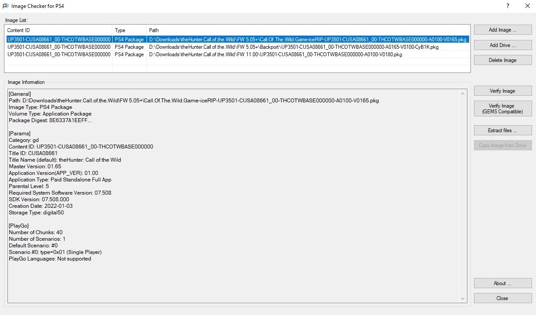Click Content ID cell of FW 11.00 row
Screen dimensions: 536x315
(x=59, y=54)
